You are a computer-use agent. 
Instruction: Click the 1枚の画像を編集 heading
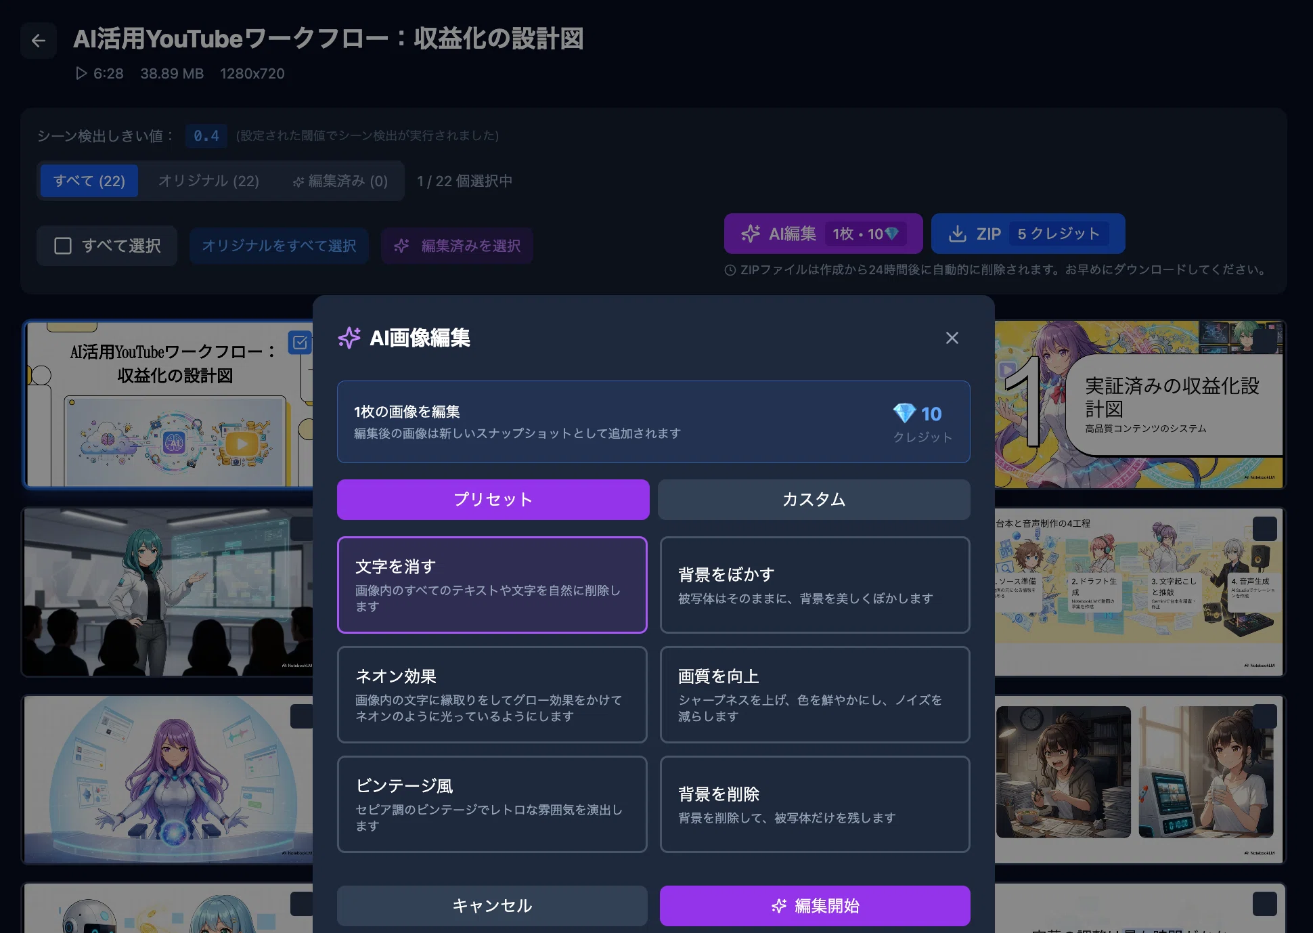point(407,412)
